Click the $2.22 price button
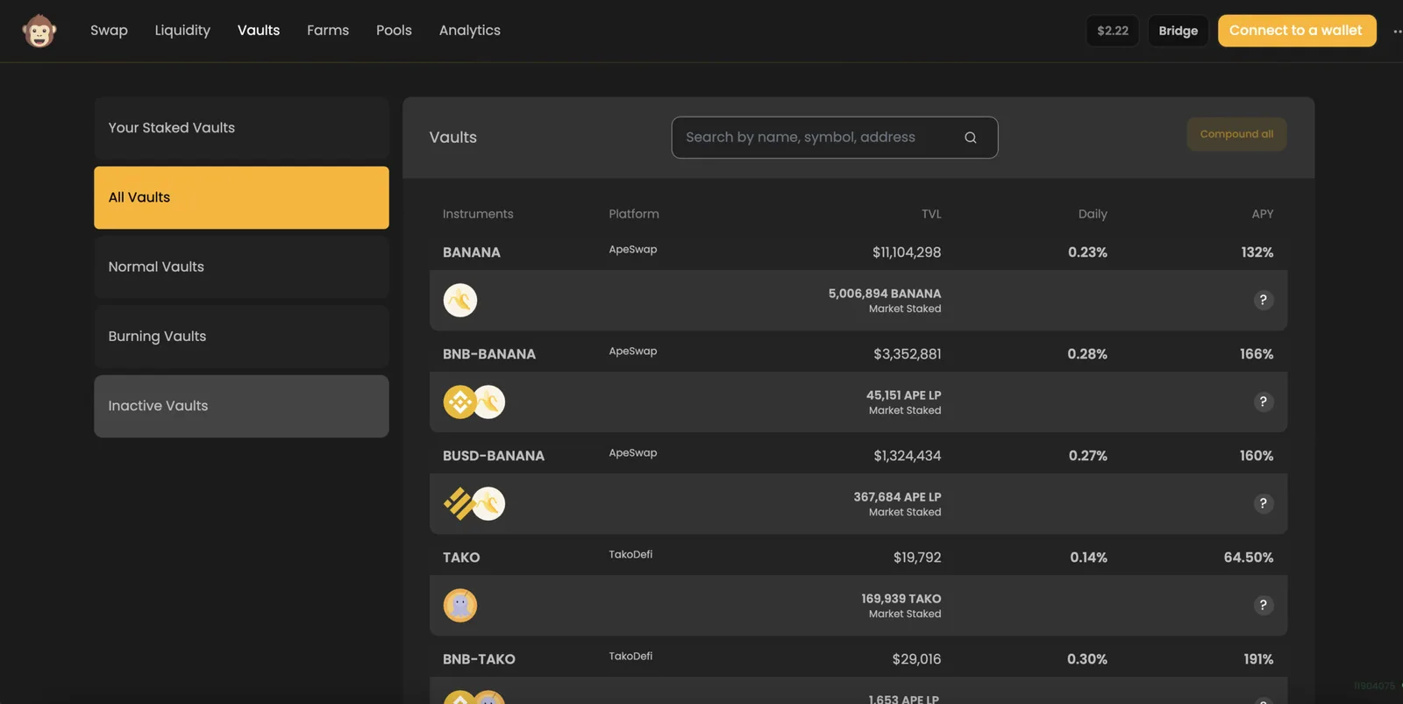The width and height of the screenshot is (1403, 704). coord(1113,31)
